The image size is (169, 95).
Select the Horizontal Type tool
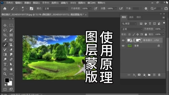point(5,64)
